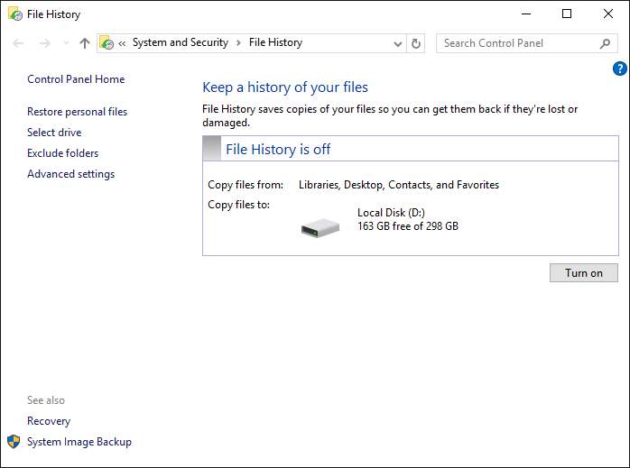Maximize the File History window

click(x=567, y=14)
